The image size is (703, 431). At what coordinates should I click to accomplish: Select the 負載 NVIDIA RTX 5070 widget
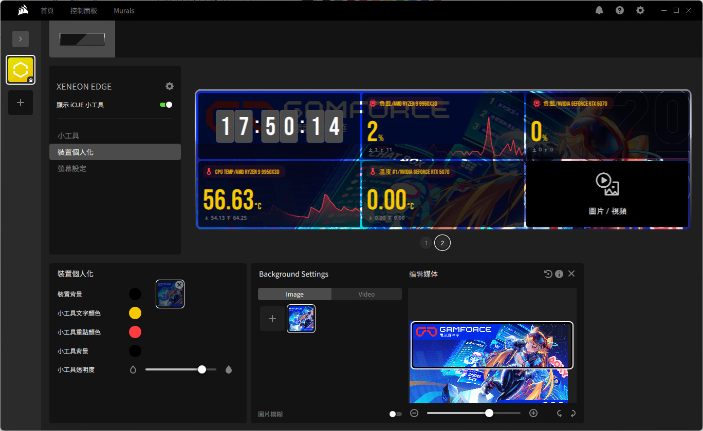(607, 126)
